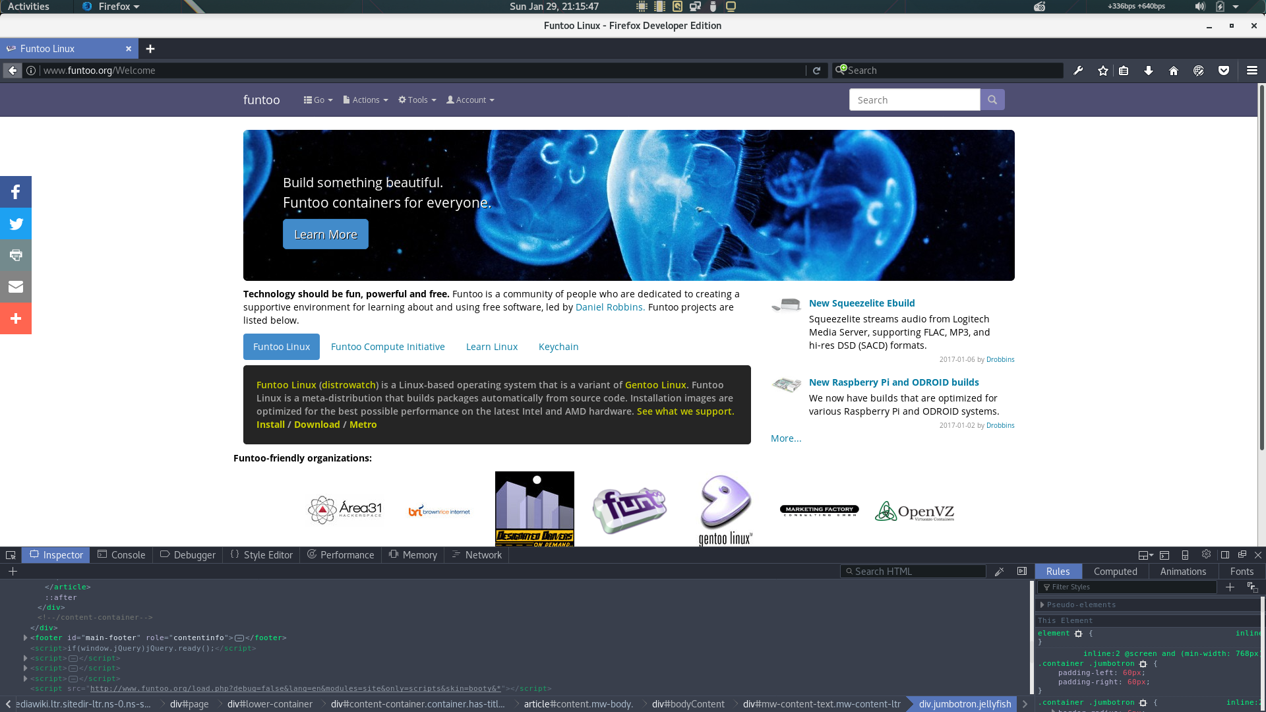The width and height of the screenshot is (1266, 712).
Task: Toggle pseudo-class panel icon next to add rule
Action: (1252, 587)
